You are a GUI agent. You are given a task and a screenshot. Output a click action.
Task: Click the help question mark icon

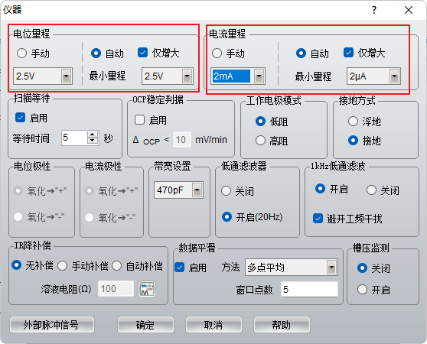point(374,10)
